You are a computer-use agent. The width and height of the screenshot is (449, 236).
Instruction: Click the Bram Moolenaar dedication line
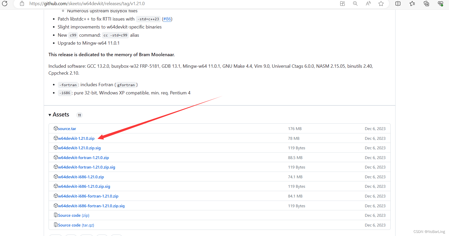112,55
